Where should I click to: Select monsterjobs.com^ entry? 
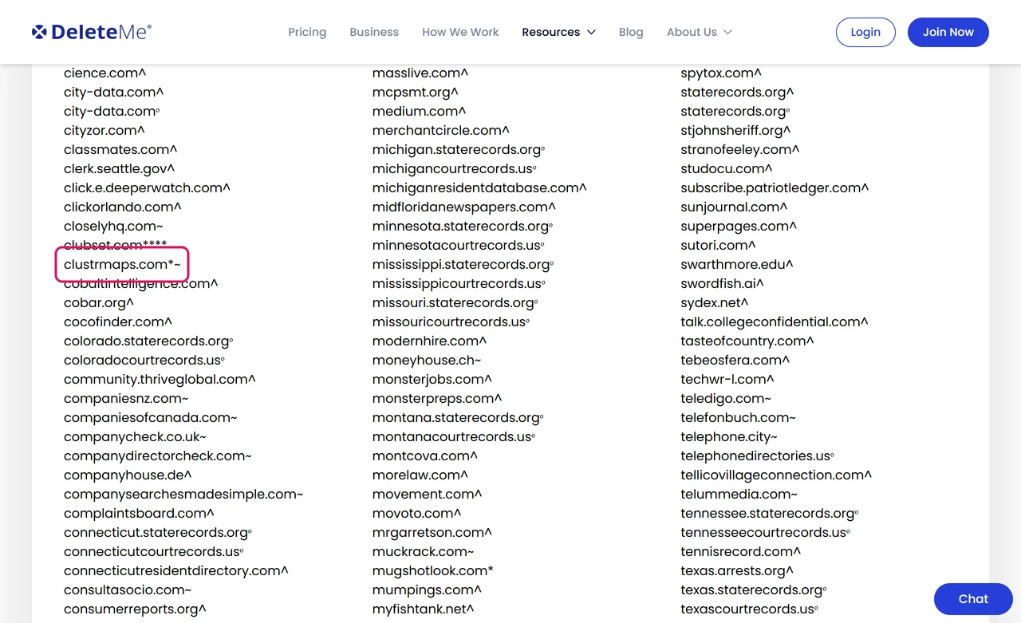[432, 379]
